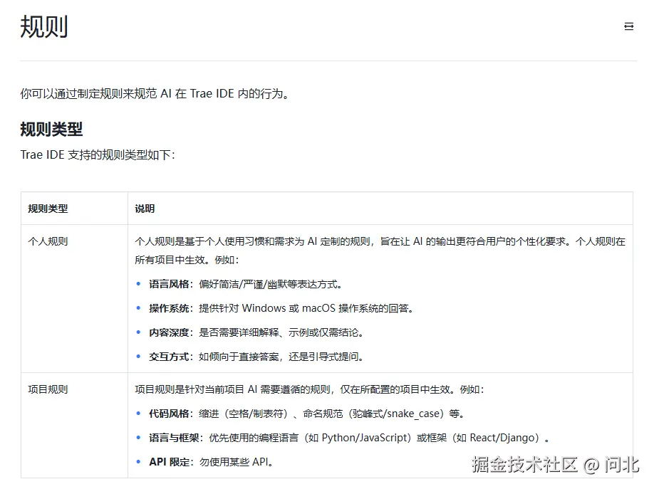654x489 pixels.
Task: Click the page width toggle icon top right
Action: 628,26
